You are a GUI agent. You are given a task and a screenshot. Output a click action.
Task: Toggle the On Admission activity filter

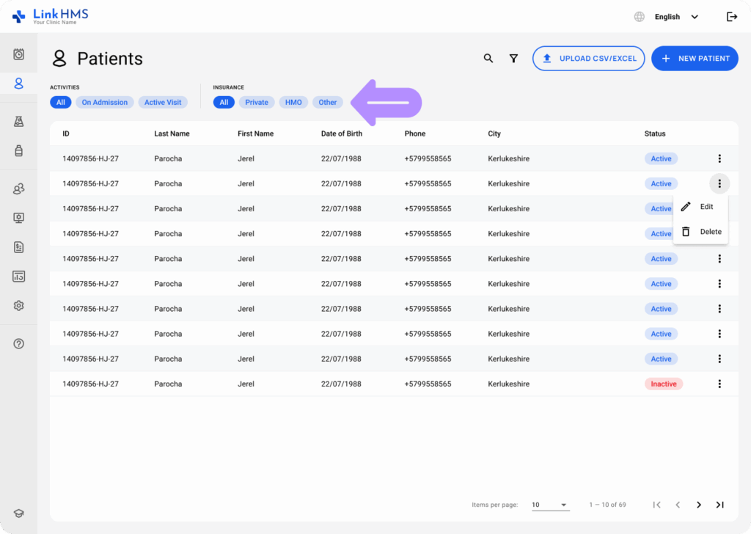tap(105, 103)
